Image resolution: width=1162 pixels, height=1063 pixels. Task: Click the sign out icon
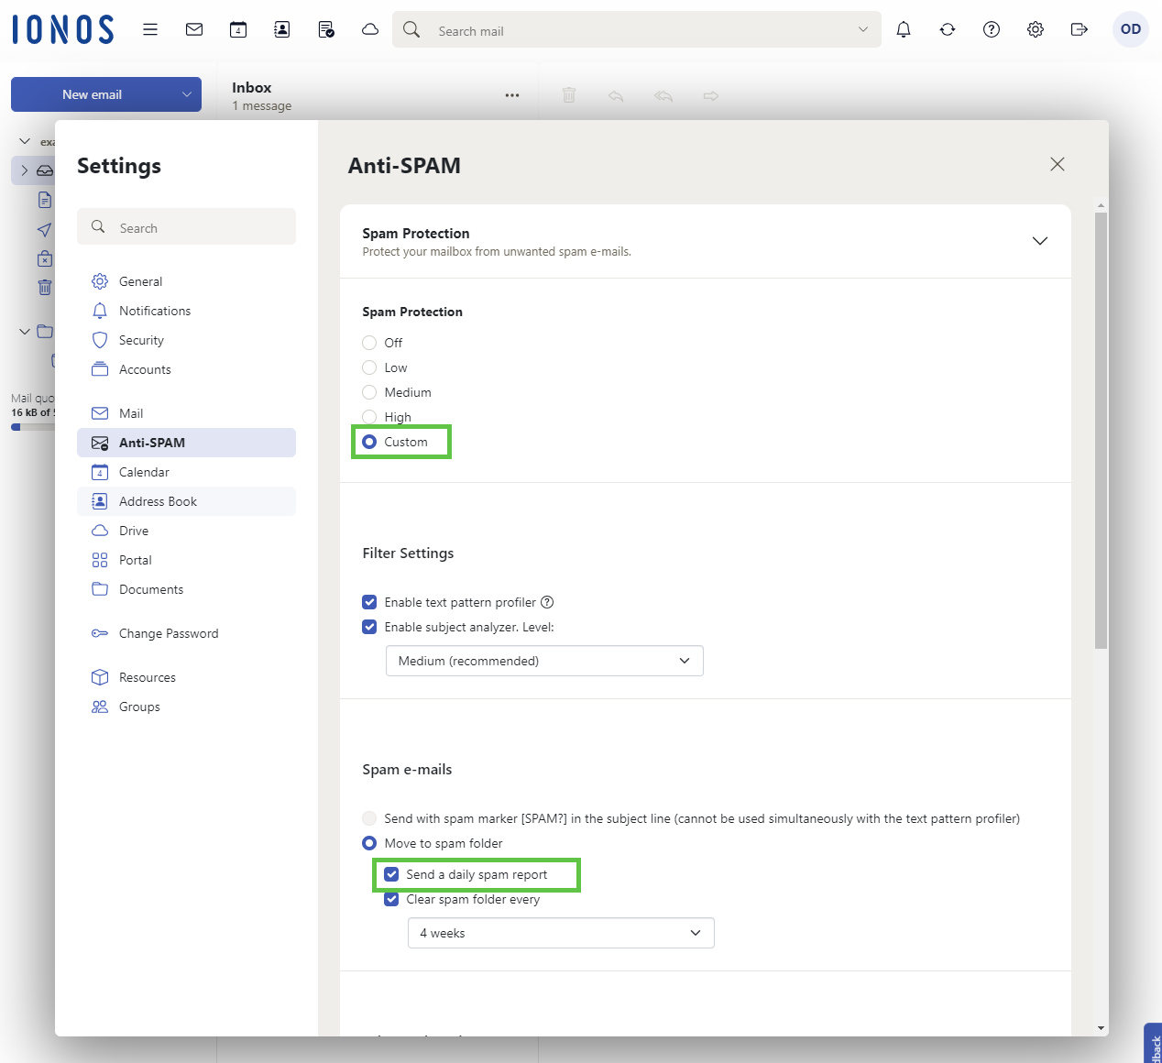tap(1080, 29)
